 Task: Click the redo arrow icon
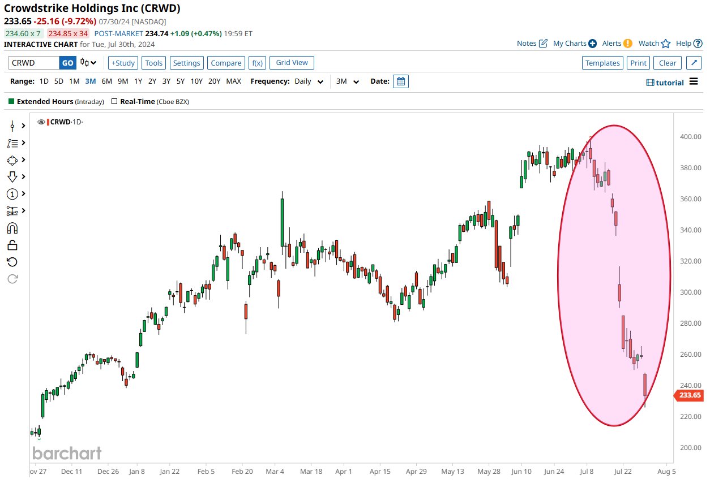12,279
